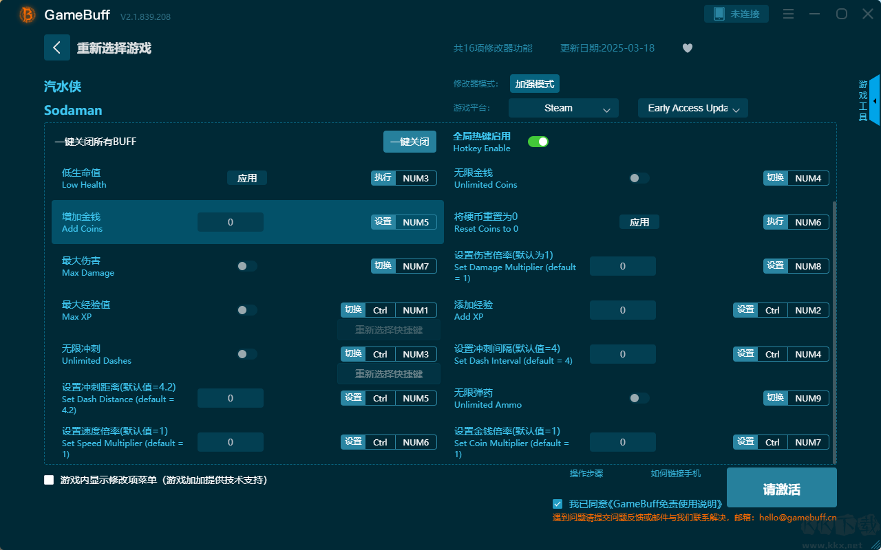The height and width of the screenshot is (550, 881).
Task: Focus the Add Coins value field
Action: (x=231, y=222)
